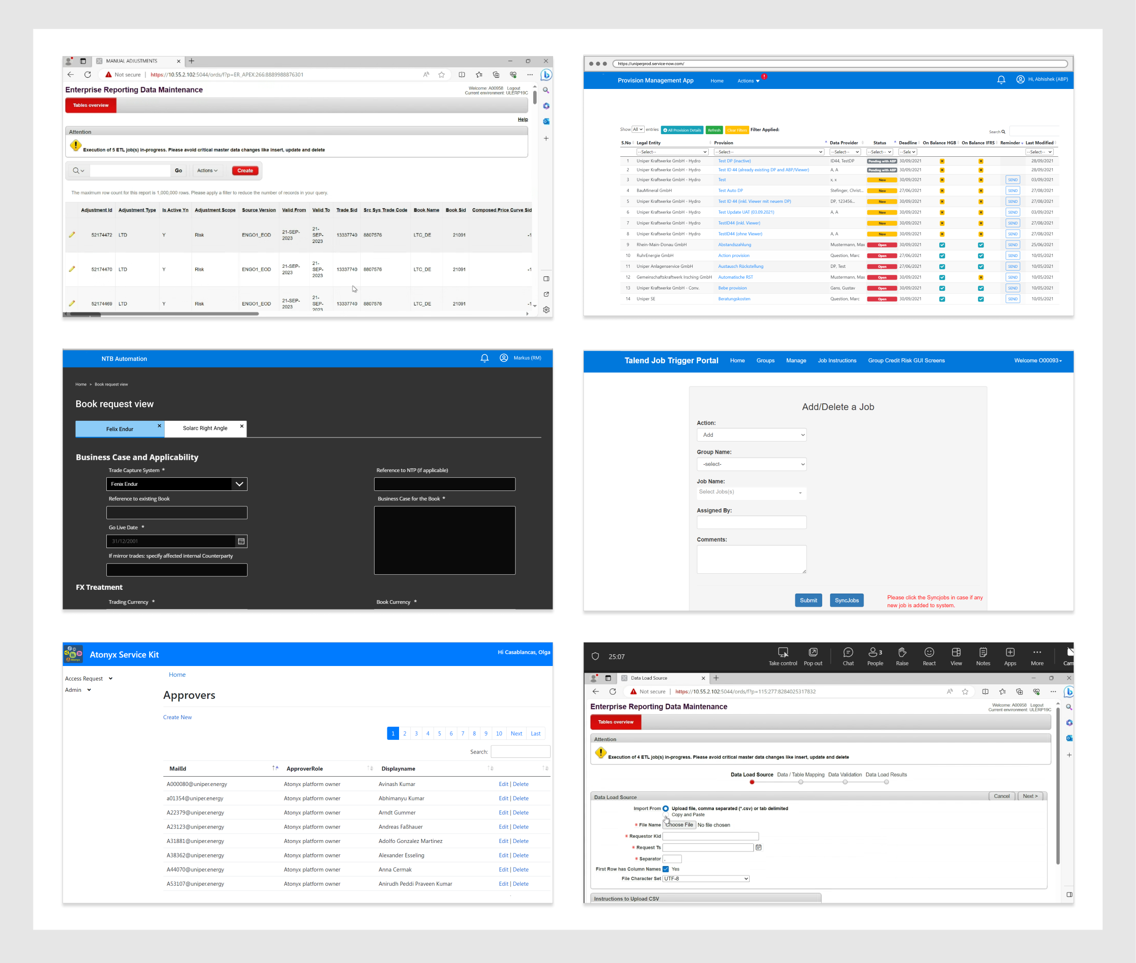Click Create New approver link
The width and height of the screenshot is (1136, 963).
point(177,717)
